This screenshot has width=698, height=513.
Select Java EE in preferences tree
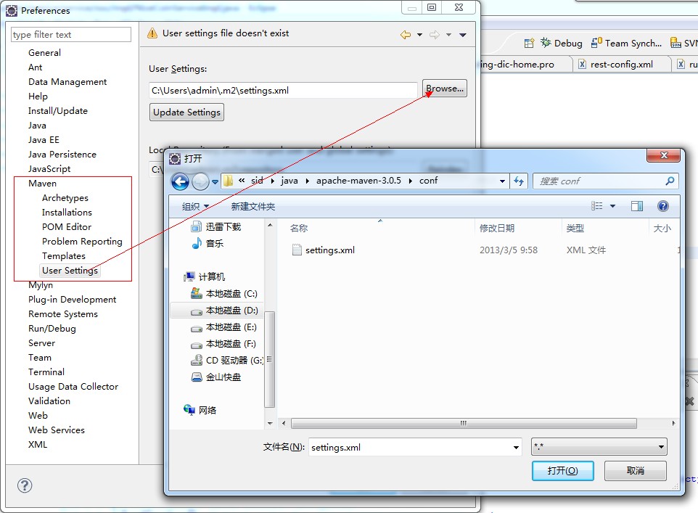[44, 140]
